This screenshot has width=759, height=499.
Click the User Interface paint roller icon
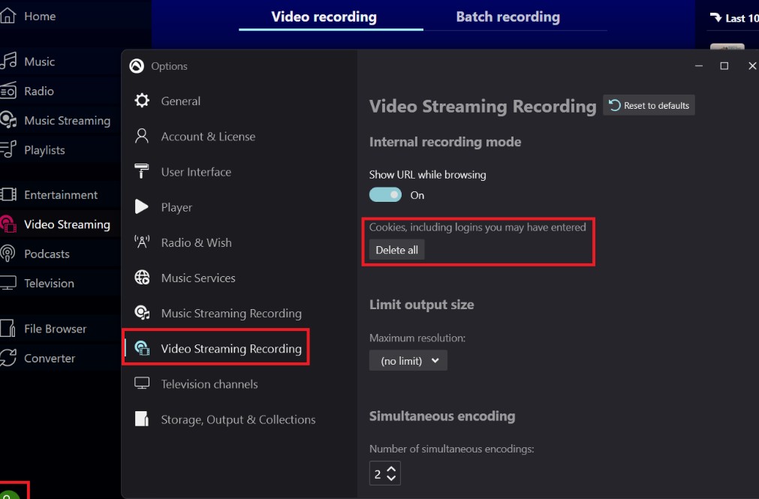click(x=142, y=171)
